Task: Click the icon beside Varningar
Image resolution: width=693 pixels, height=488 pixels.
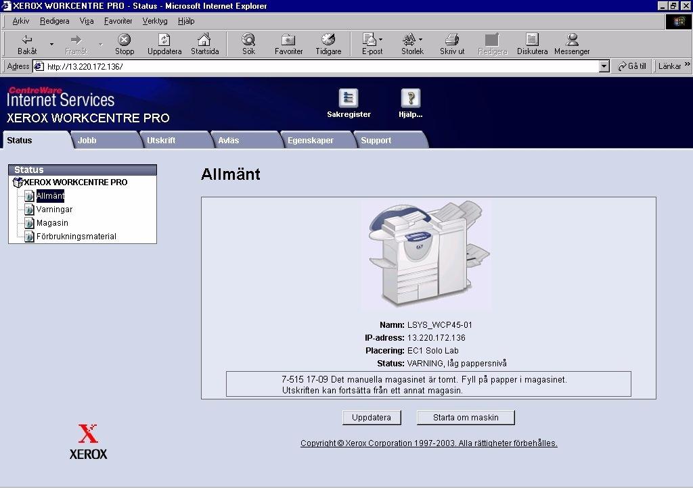Action: click(29, 210)
